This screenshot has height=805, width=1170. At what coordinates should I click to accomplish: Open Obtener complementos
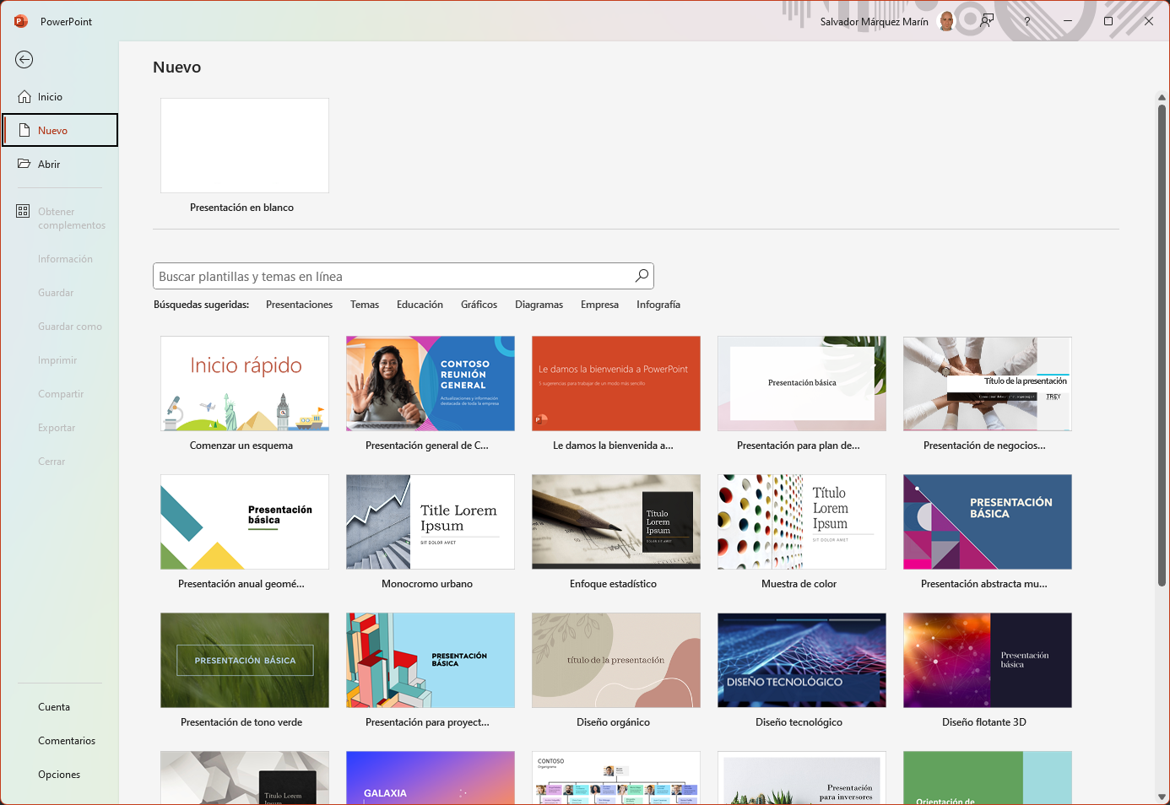pos(59,219)
